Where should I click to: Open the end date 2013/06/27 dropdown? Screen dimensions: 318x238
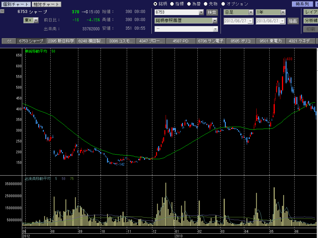click(283, 21)
